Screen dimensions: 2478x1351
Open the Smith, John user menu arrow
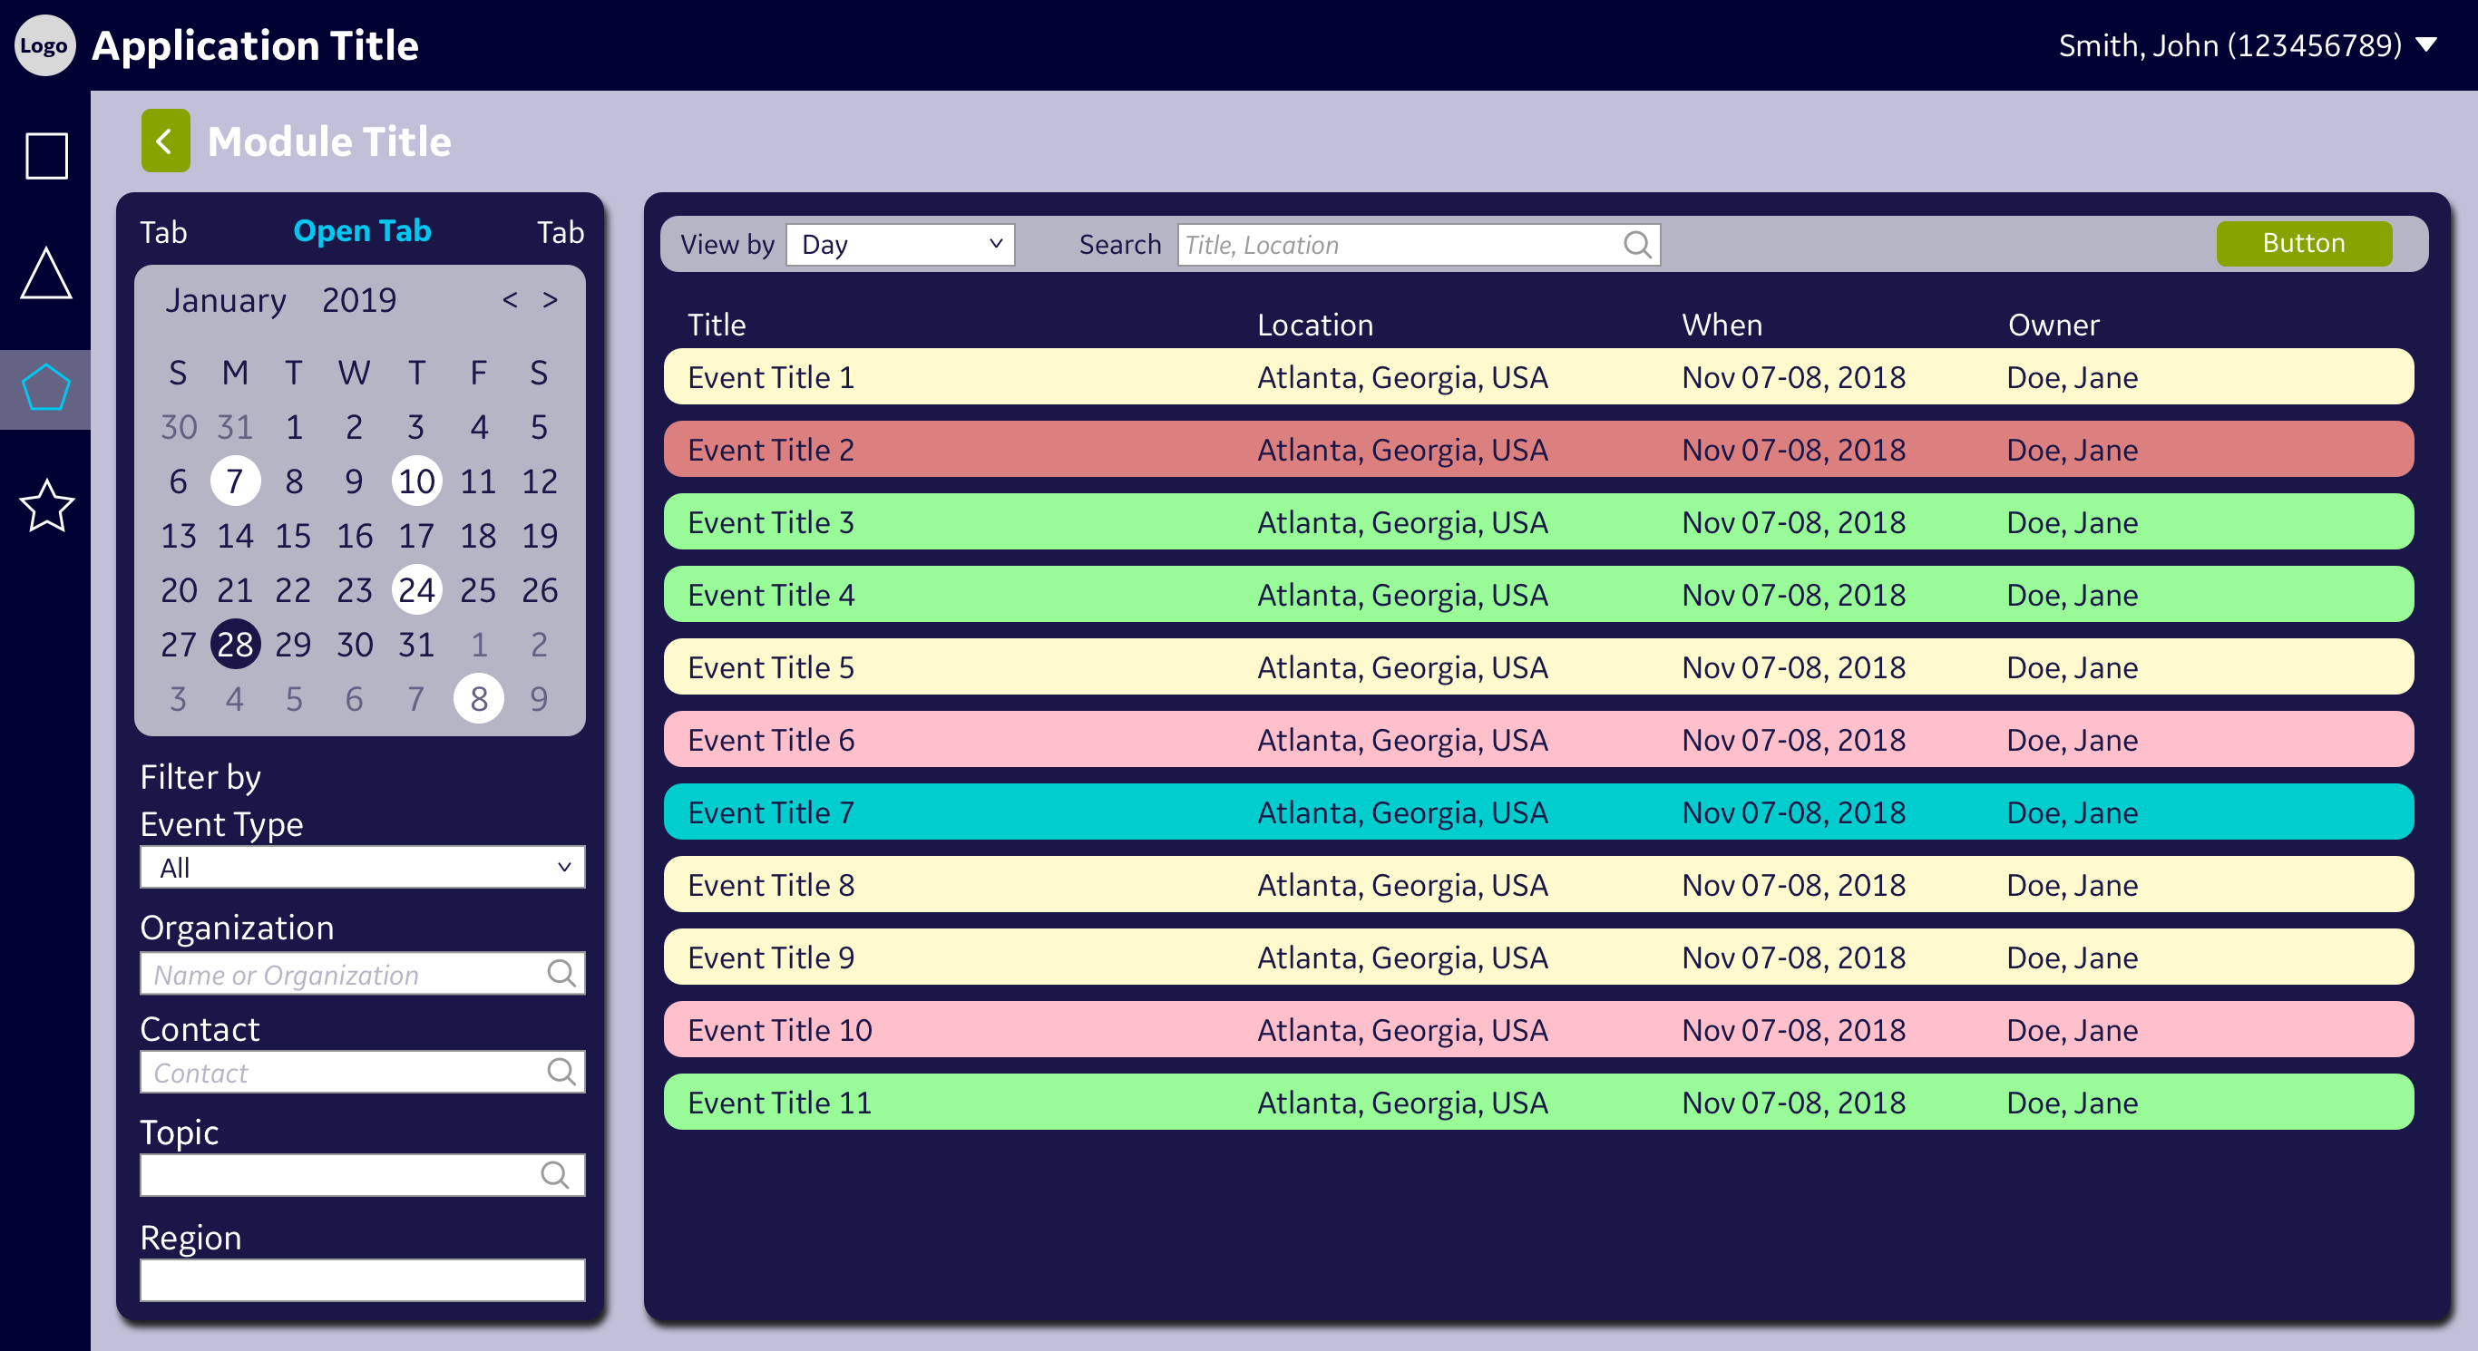point(2428,45)
